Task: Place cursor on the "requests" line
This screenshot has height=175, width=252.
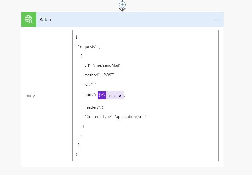Action: click(89, 47)
